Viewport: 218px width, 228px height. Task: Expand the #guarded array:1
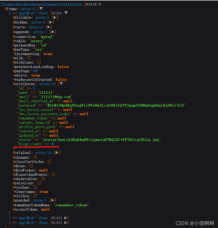pos(53,200)
